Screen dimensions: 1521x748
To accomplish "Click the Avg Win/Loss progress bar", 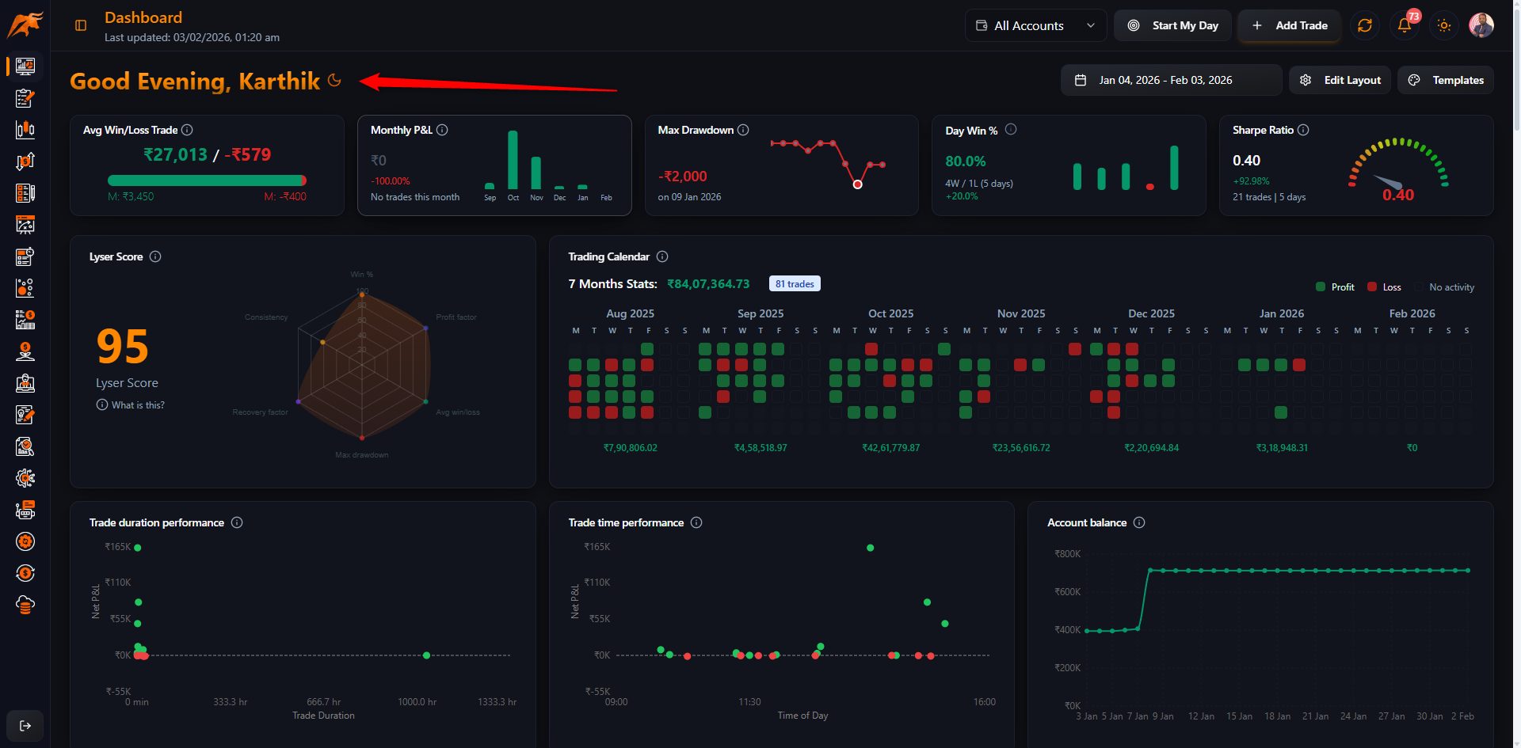I will [x=207, y=180].
